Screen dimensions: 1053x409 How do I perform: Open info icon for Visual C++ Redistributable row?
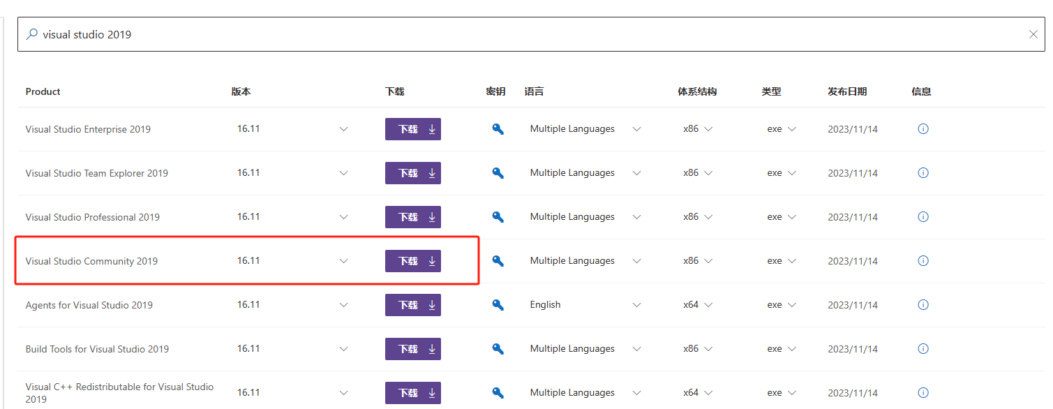[x=923, y=393]
